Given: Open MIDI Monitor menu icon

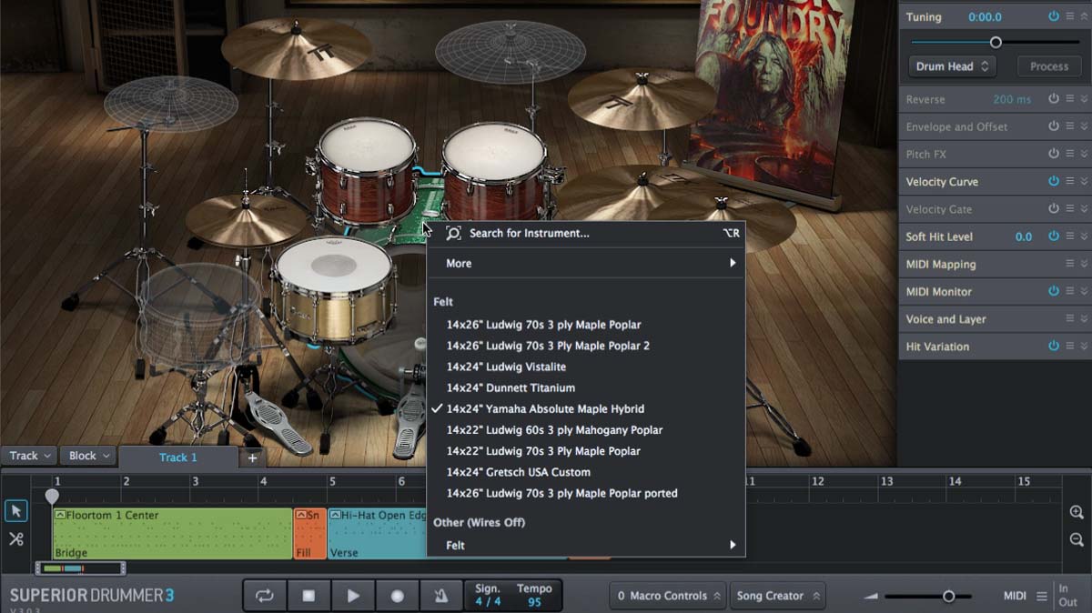Looking at the screenshot, I should 1070,291.
